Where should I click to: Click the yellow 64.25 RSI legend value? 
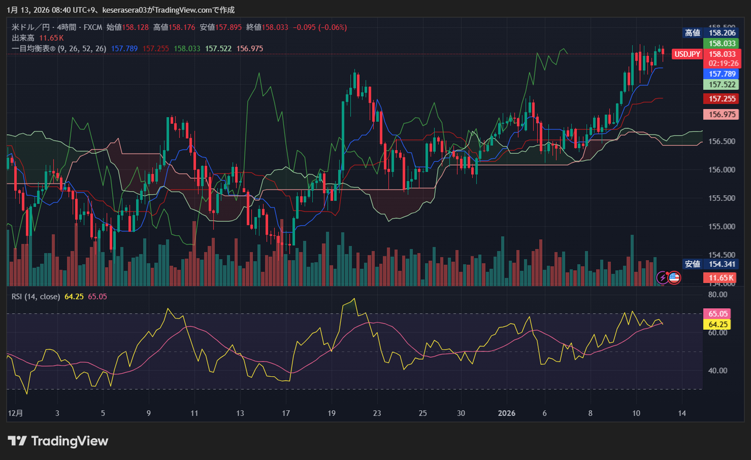coord(74,297)
